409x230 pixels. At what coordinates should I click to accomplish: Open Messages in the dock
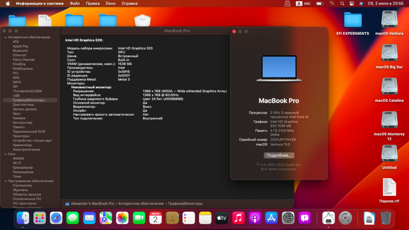point(73,218)
